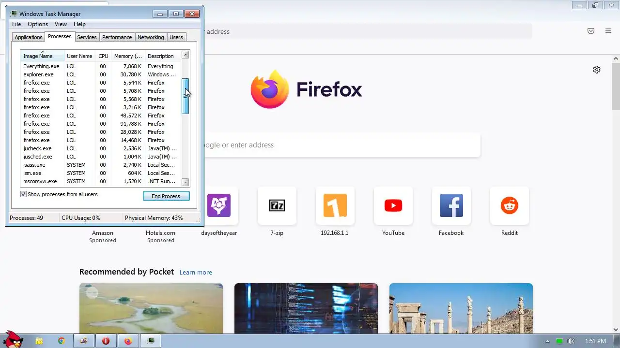
Task: Open the YouTube shortcut tile
Action: click(393, 205)
